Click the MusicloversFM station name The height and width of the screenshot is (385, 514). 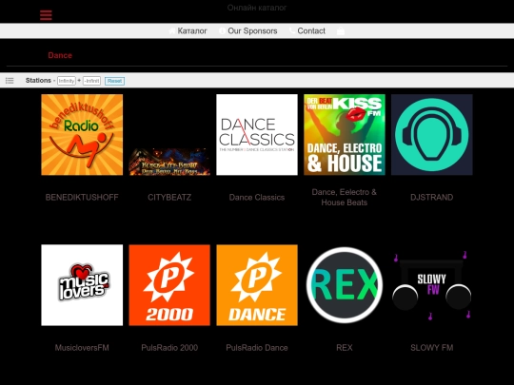(82, 348)
